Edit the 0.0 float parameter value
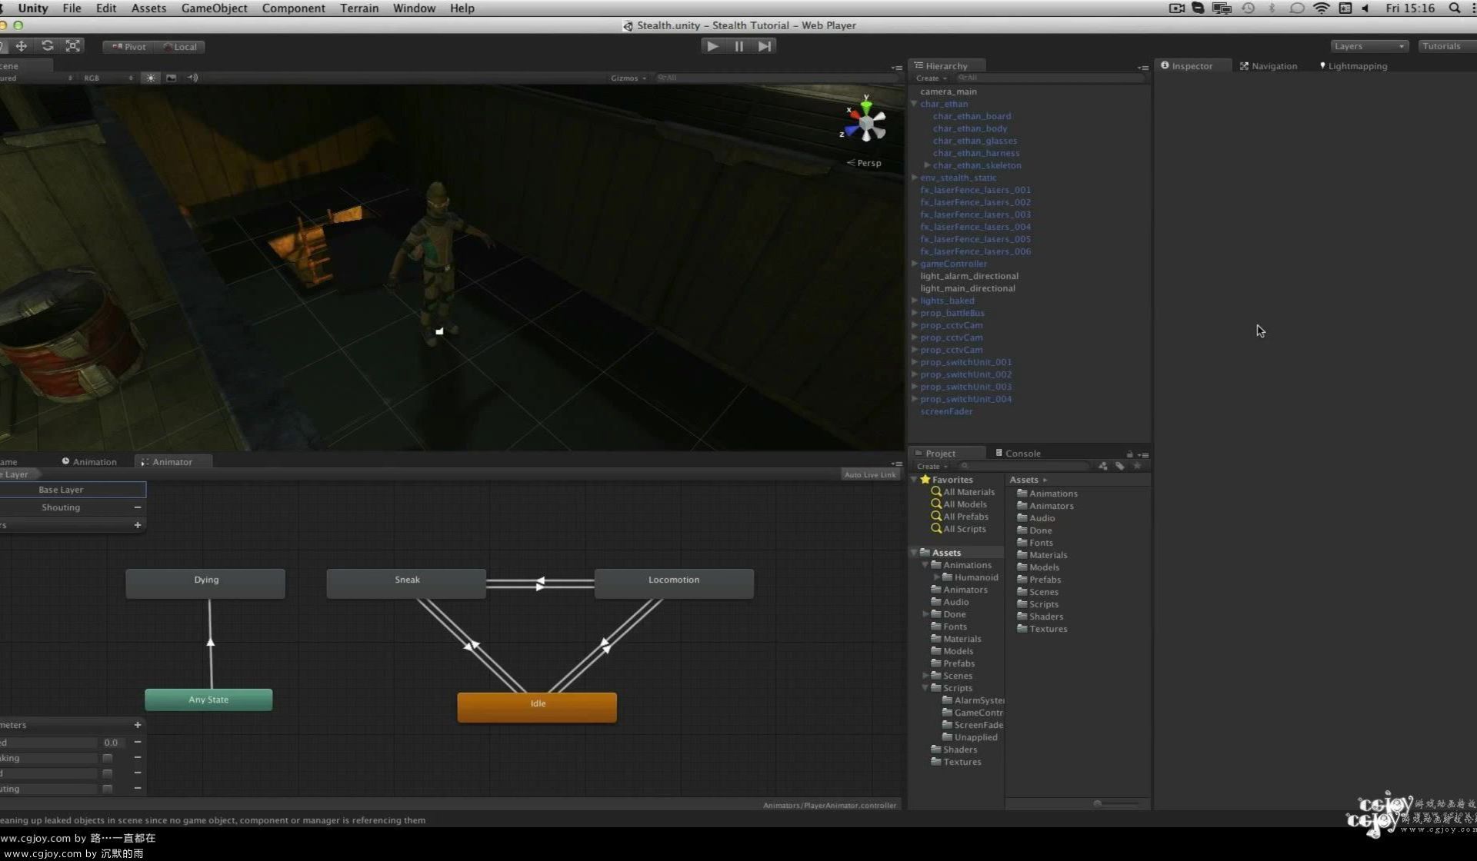1477x861 pixels. [112, 743]
